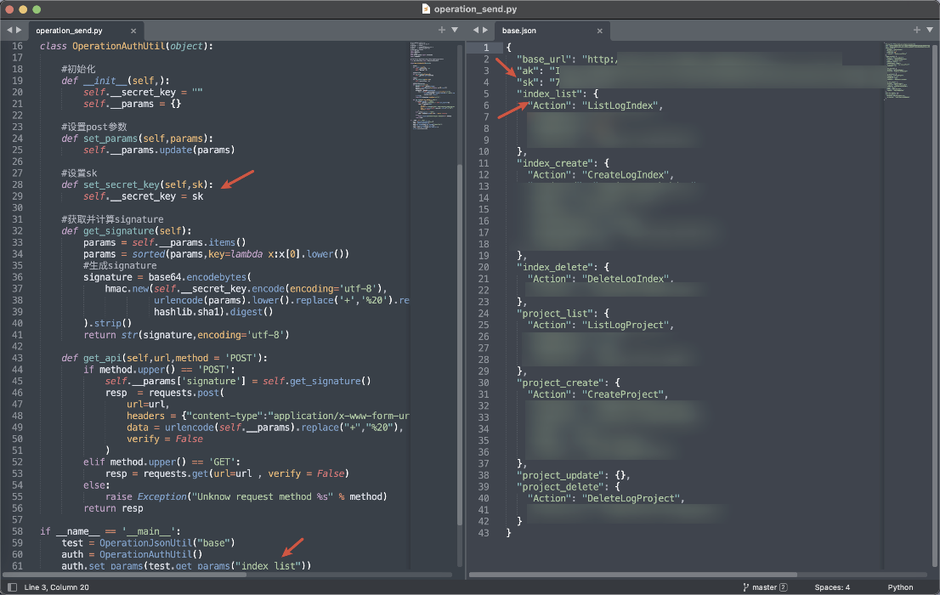Image resolution: width=940 pixels, height=595 pixels.
Task: Click the raise Exception line
Action: coord(246,496)
